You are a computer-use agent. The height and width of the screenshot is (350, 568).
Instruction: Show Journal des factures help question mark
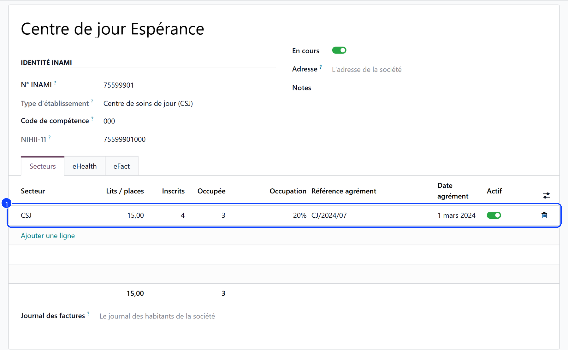click(x=88, y=314)
